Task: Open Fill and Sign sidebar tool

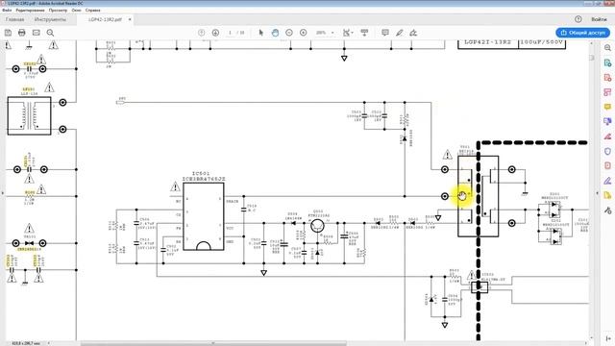Action: click(607, 181)
